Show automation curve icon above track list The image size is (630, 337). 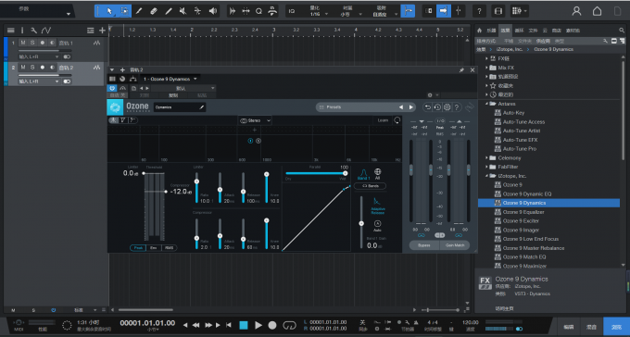click(45, 31)
